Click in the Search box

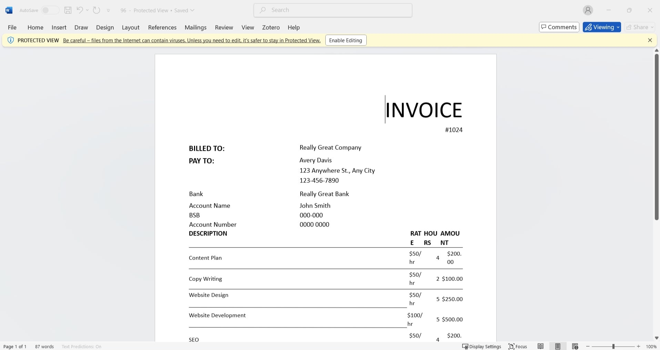tap(333, 10)
